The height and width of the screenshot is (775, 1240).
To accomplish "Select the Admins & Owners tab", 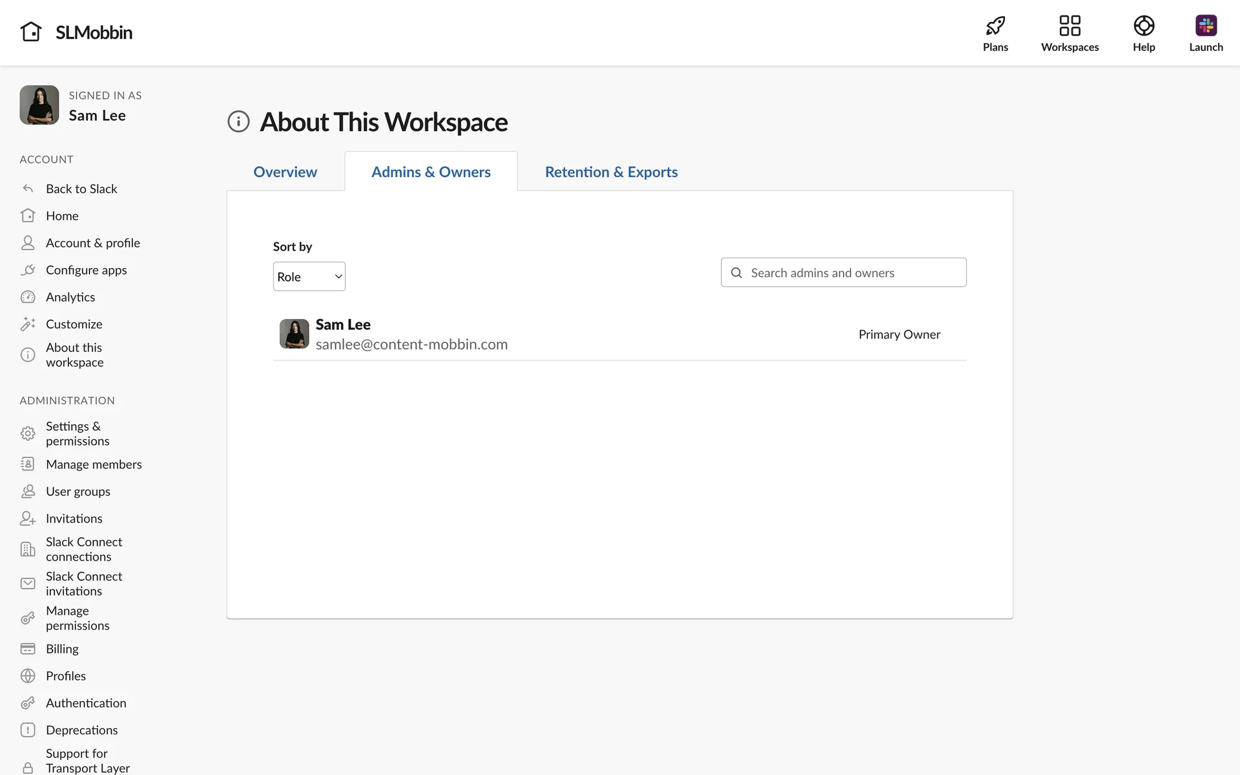I will 431,172.
